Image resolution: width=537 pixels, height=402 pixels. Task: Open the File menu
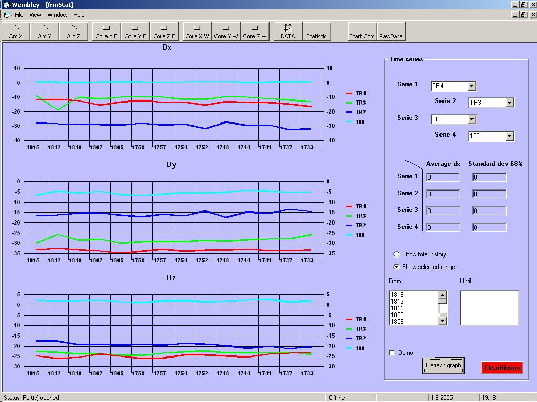[19, 15]
